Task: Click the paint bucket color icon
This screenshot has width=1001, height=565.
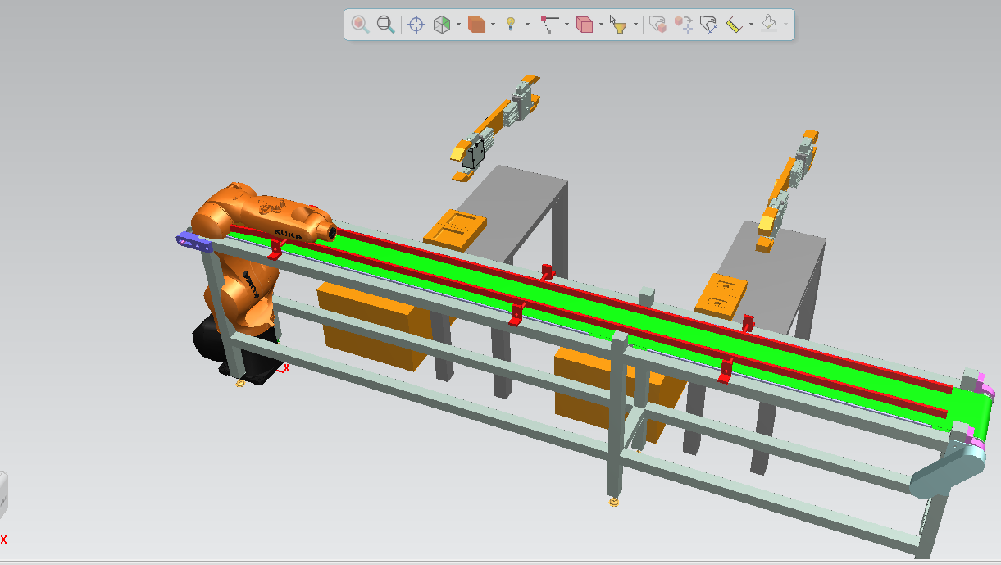Action: [x=769, y=25]
